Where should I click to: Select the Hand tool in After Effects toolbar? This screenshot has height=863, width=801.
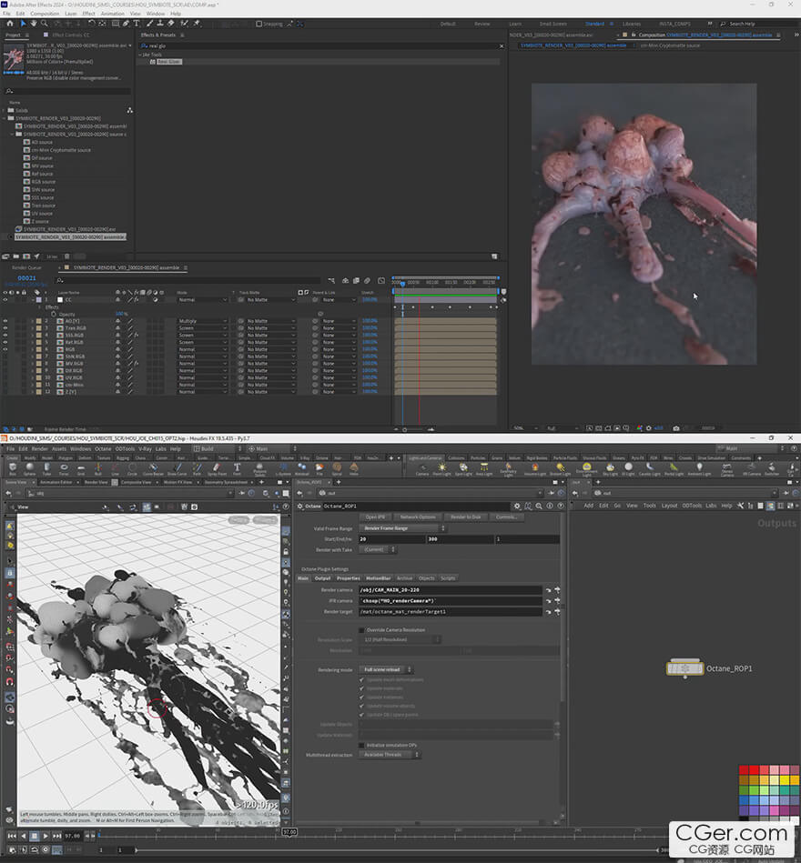34,24
